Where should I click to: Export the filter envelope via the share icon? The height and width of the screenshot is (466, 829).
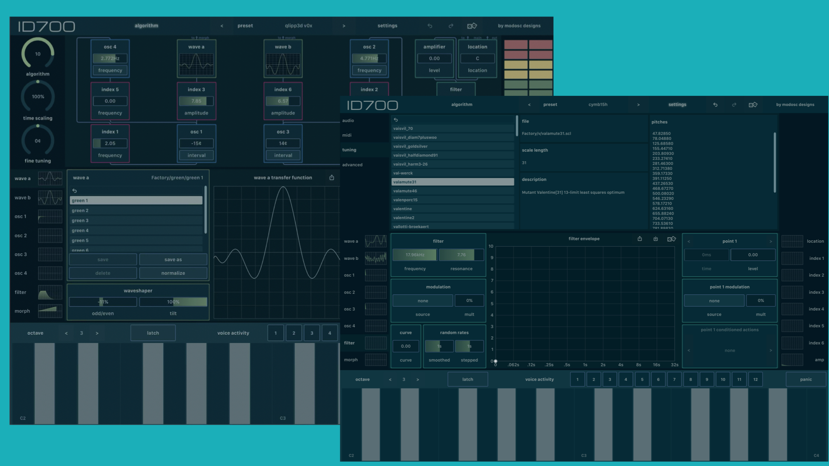640,239
